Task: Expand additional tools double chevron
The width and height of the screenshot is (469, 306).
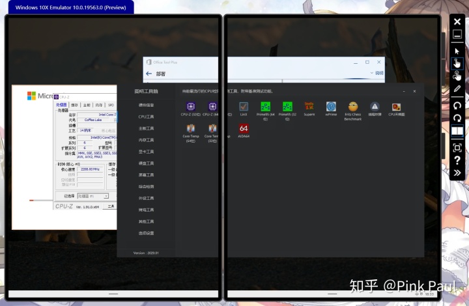Action: [x=457, y=173]
